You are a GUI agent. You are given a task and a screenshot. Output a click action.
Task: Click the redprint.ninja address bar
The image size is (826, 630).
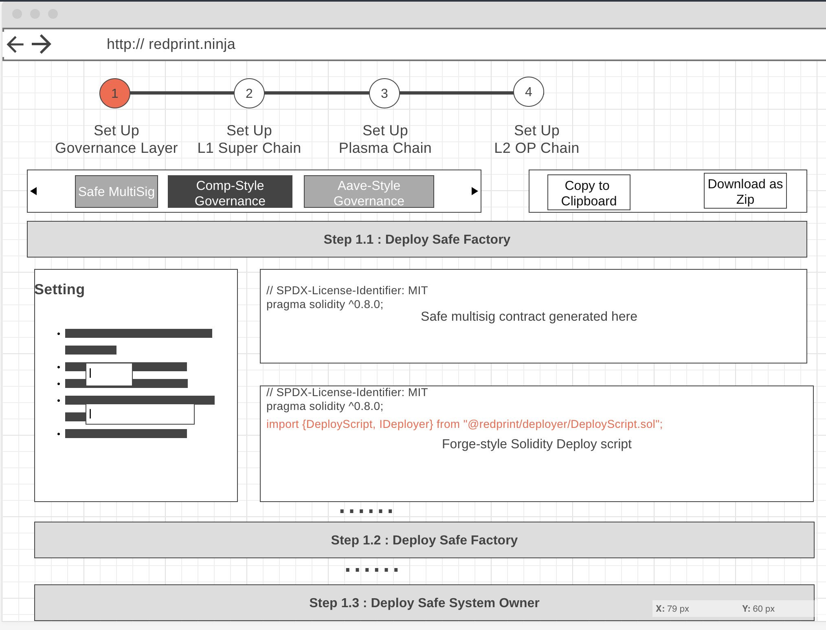click(x=171, y=44)
